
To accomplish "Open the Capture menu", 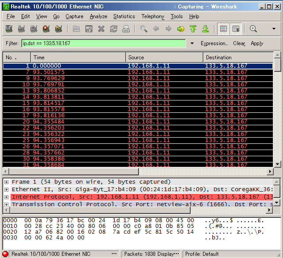I will [x=74, y=16].
